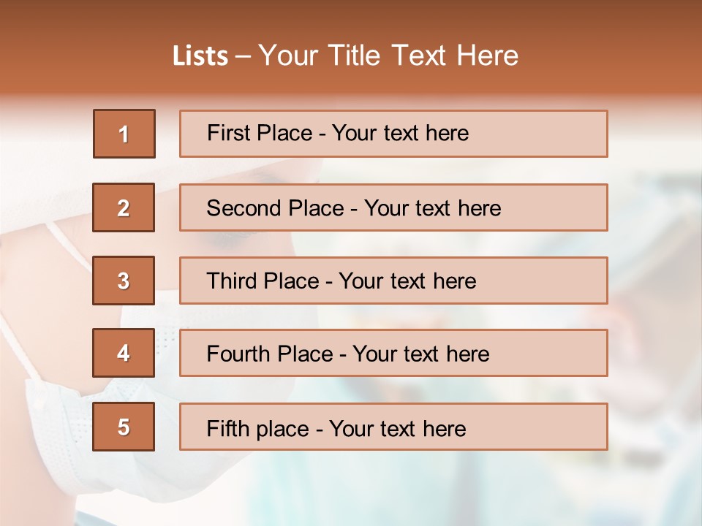Click the Third Place text box
The width and height of the screenshot is (702, 526).
(393, 281)
